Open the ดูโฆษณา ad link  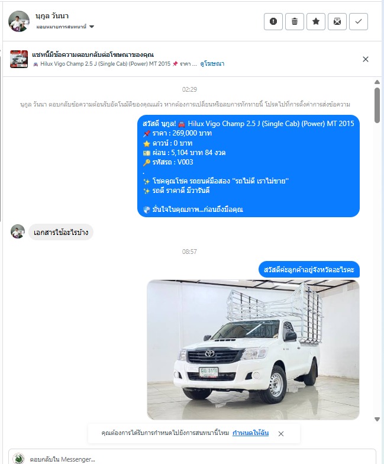[212, 64]
